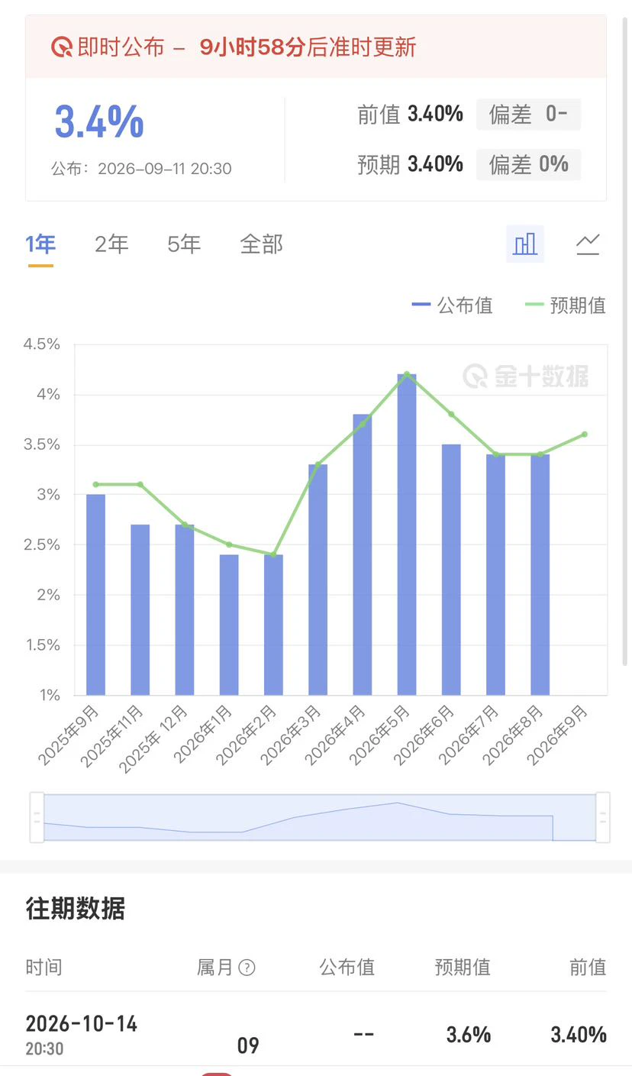Tap the 公布值 table column header
The image size is (632, 1076).
347,968
